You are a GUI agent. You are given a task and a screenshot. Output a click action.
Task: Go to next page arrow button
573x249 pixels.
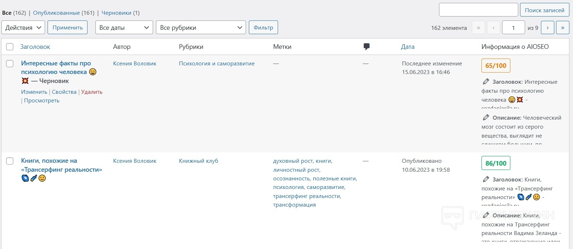coord(547,28)
